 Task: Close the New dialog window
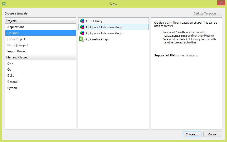[221, 3]
